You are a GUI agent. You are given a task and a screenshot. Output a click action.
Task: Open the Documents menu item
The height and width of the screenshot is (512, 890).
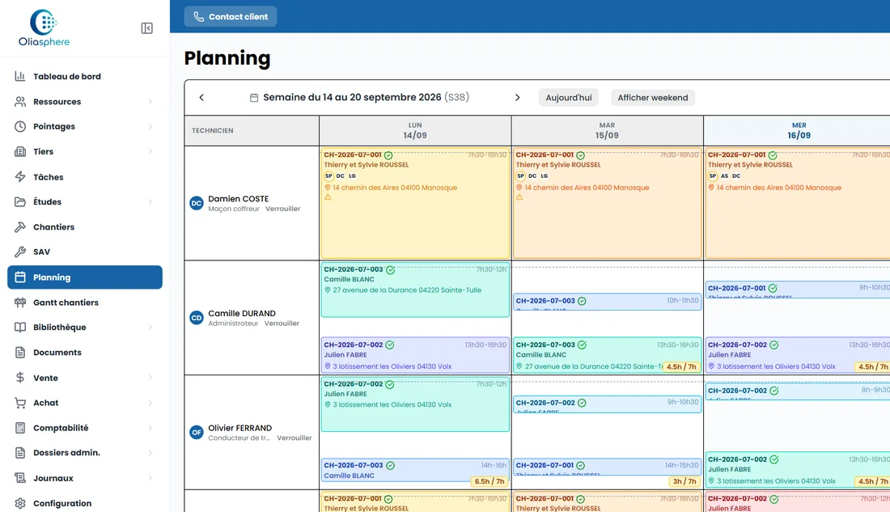tap(85, 353)
